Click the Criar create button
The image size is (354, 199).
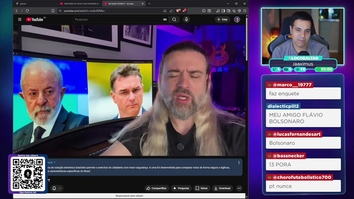222,19
